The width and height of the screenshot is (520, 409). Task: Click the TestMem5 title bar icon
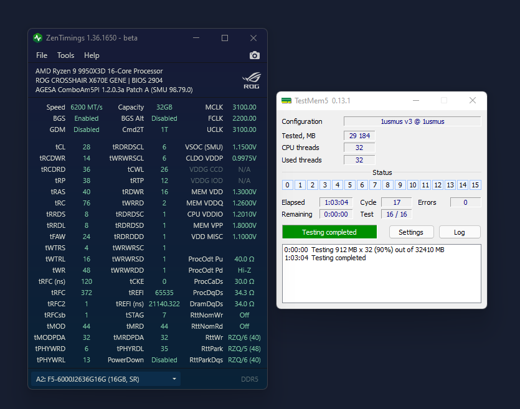286,100
